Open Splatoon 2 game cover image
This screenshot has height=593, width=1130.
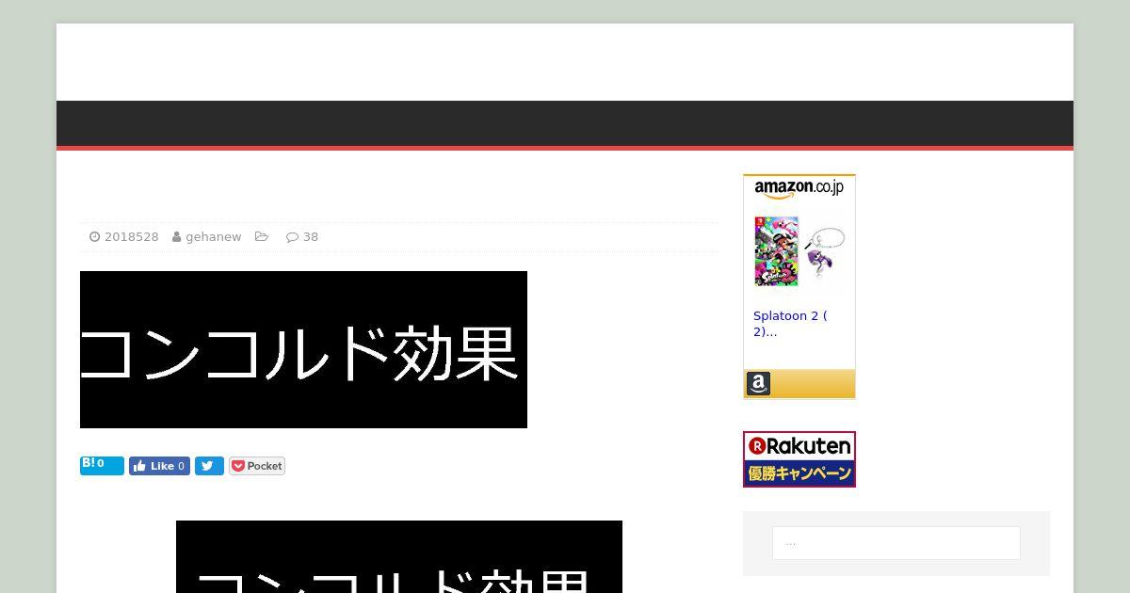pos(776,251)
